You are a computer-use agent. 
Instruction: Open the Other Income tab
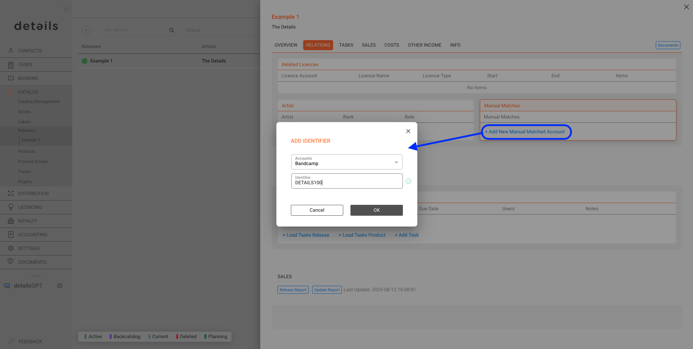(425, 45)
